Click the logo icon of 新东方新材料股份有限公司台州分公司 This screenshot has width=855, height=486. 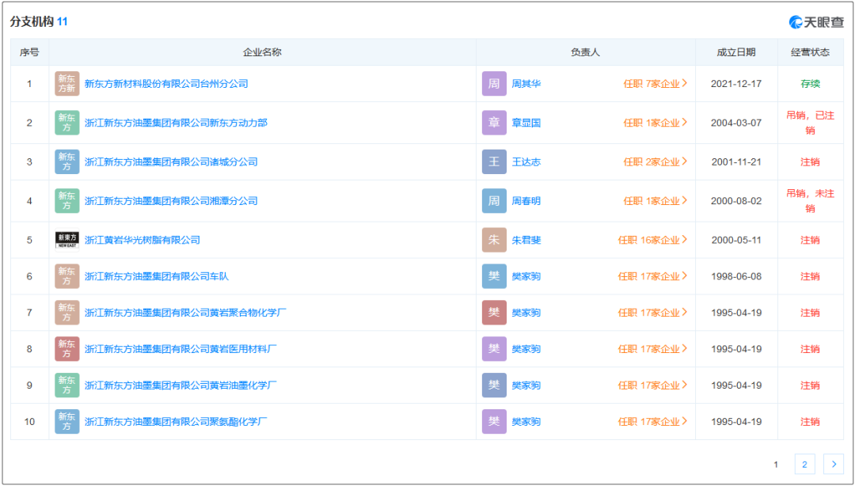pos(67,83)
